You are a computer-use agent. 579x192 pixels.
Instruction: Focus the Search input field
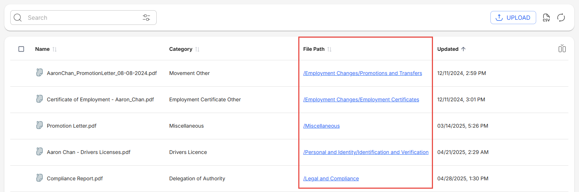click(x=82, y=18)
